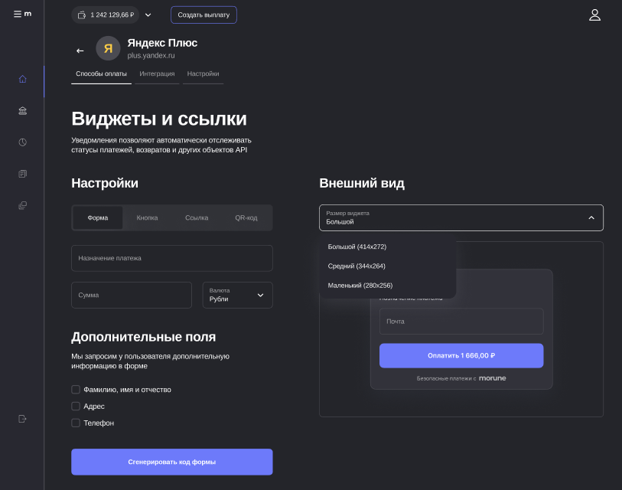Open the documents icon in sidebar
Screen dimensions: 622x490
point(22,174)
